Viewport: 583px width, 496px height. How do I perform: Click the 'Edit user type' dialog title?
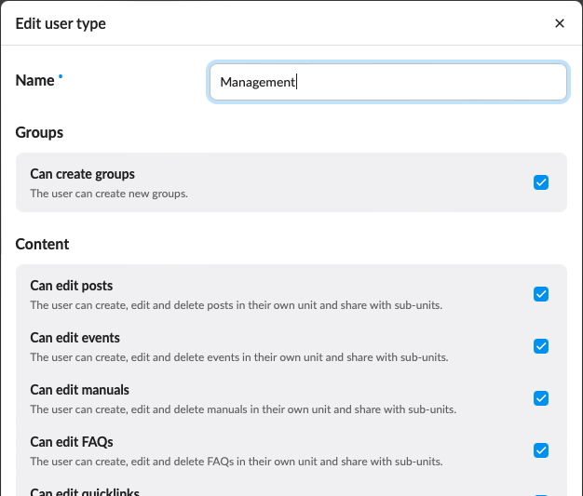click(61, 24)
